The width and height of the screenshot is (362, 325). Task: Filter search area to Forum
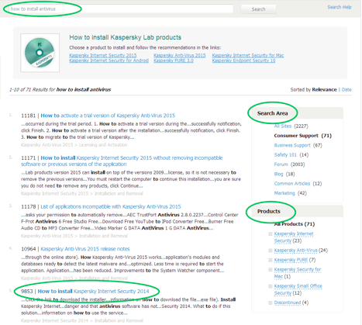(x=281, y=164)
